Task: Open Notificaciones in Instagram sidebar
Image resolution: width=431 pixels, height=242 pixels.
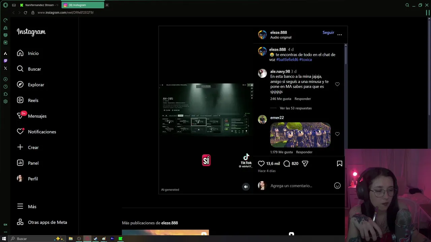Action: point(36,132)
